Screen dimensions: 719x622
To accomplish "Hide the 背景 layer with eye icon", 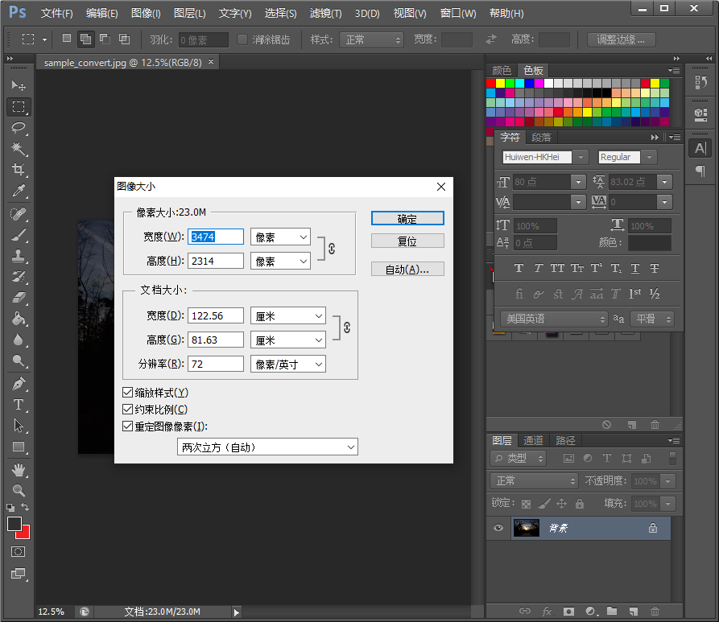I will pos(498,528).
